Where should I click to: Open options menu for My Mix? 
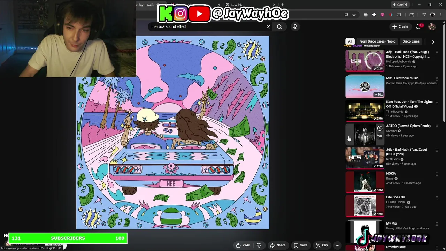437,224
